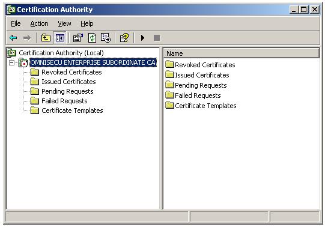This screenshot has height=227, width=325.
Task: Click the Certificate Templates folder icon in tree
Action: [x=34, y=110]
